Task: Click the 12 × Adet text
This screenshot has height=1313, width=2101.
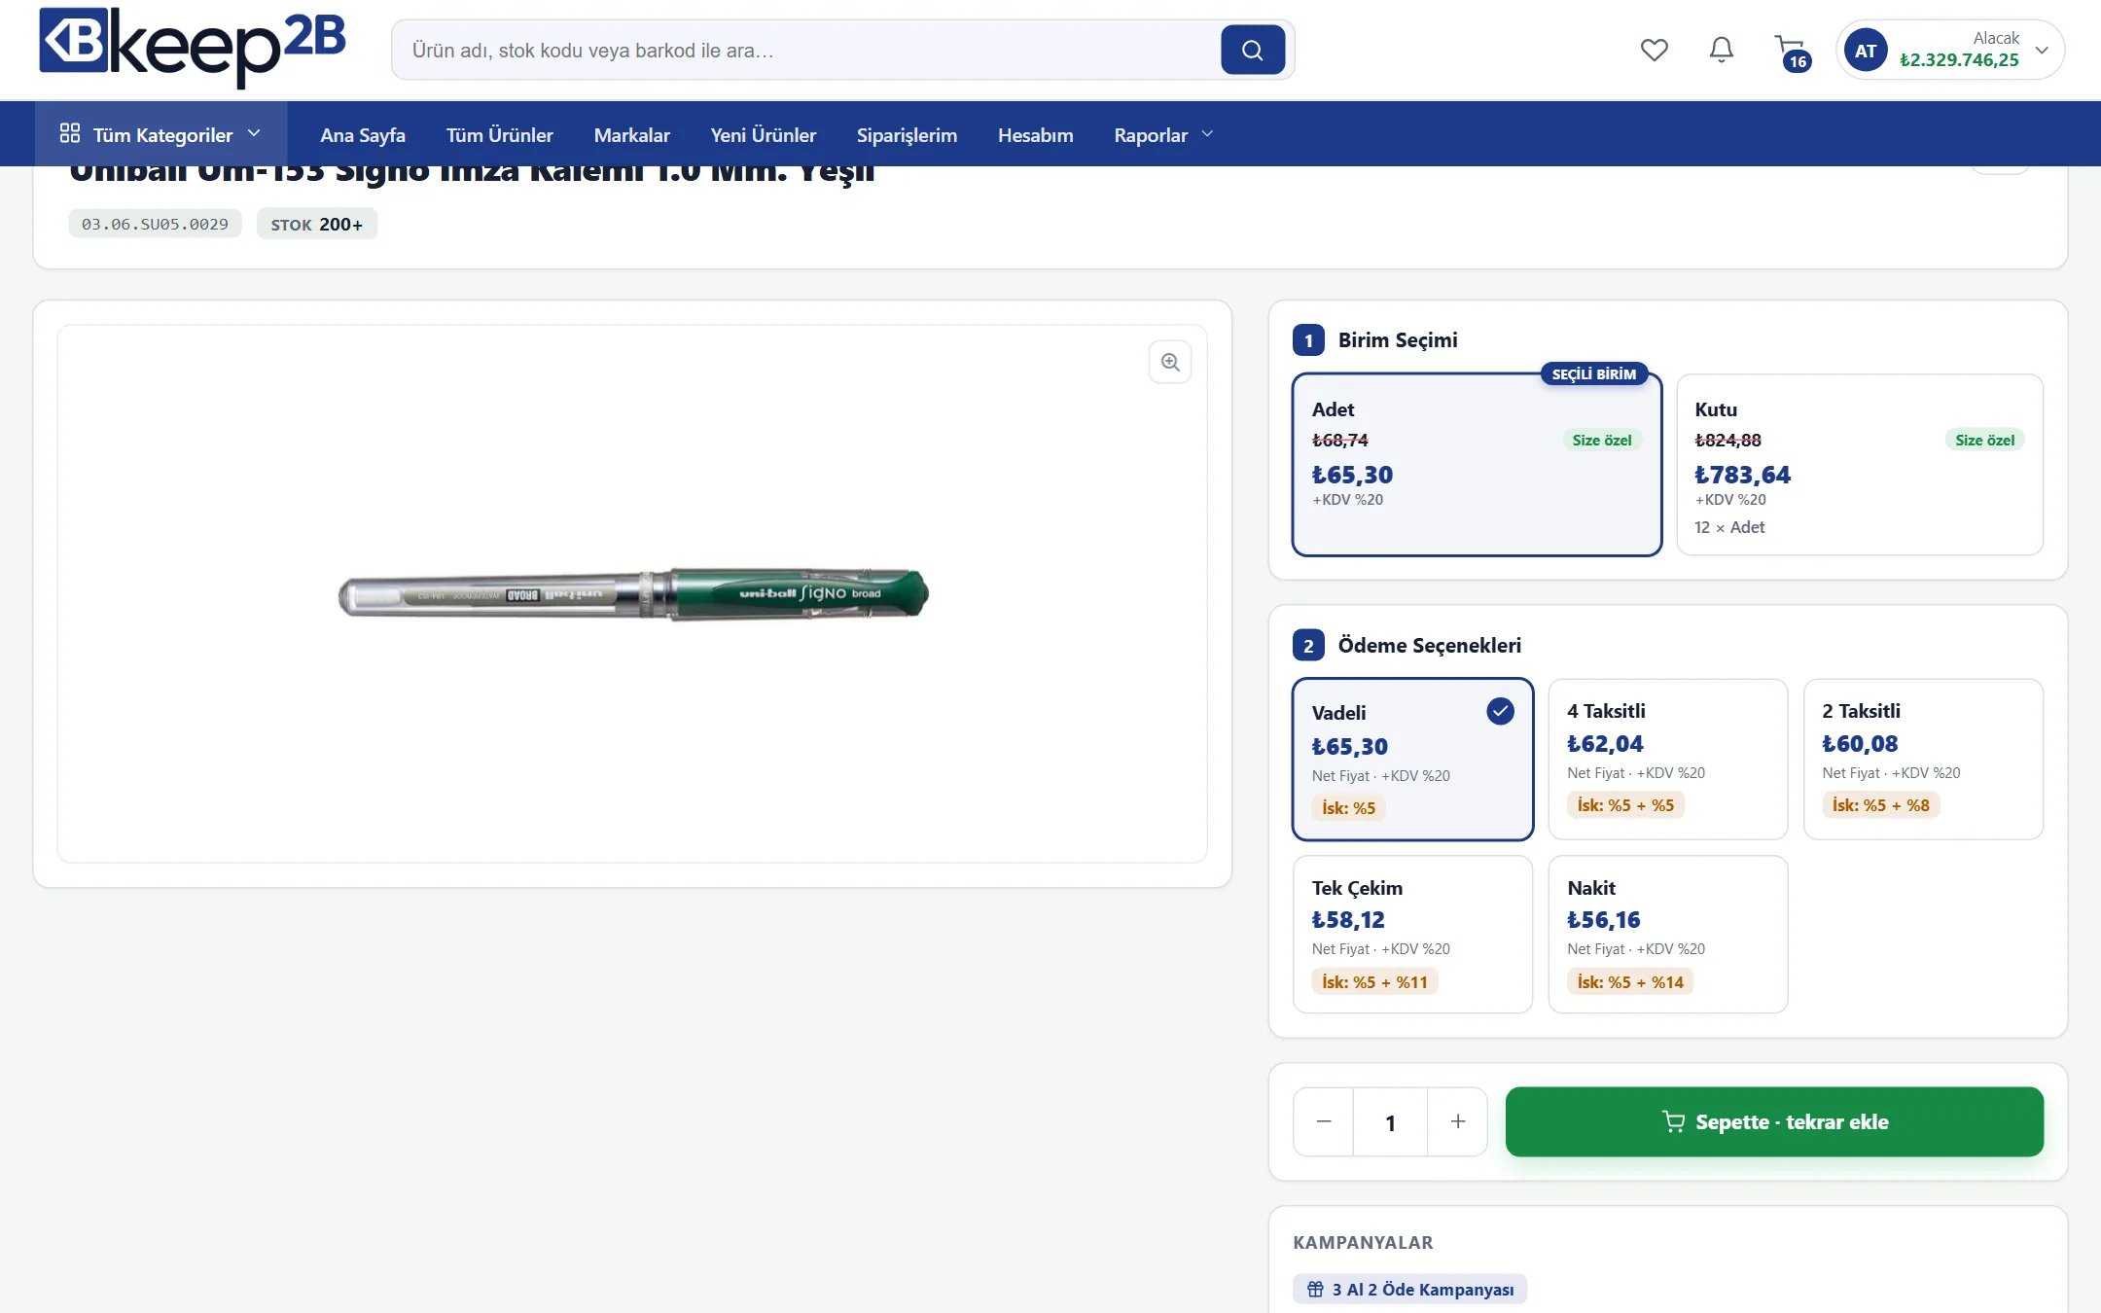Action: pos(1729,527)
